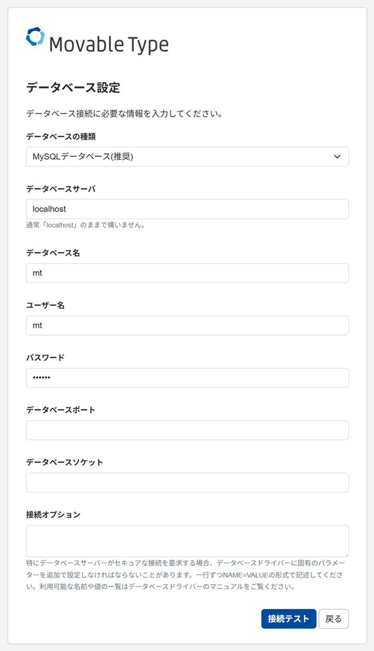Click the Movable Type wordmark text

point(109,44)
